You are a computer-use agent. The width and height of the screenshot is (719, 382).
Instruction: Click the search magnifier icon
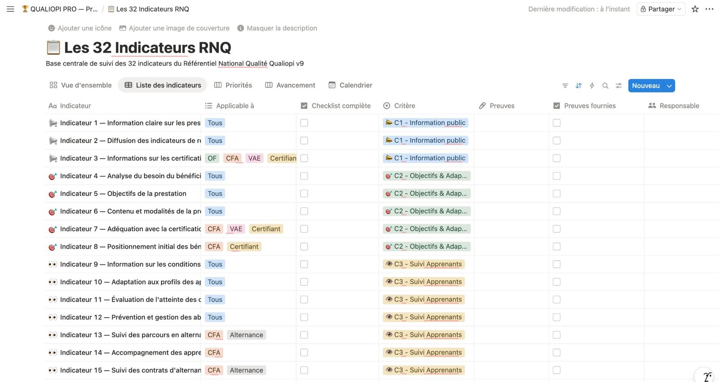[605, 86]
